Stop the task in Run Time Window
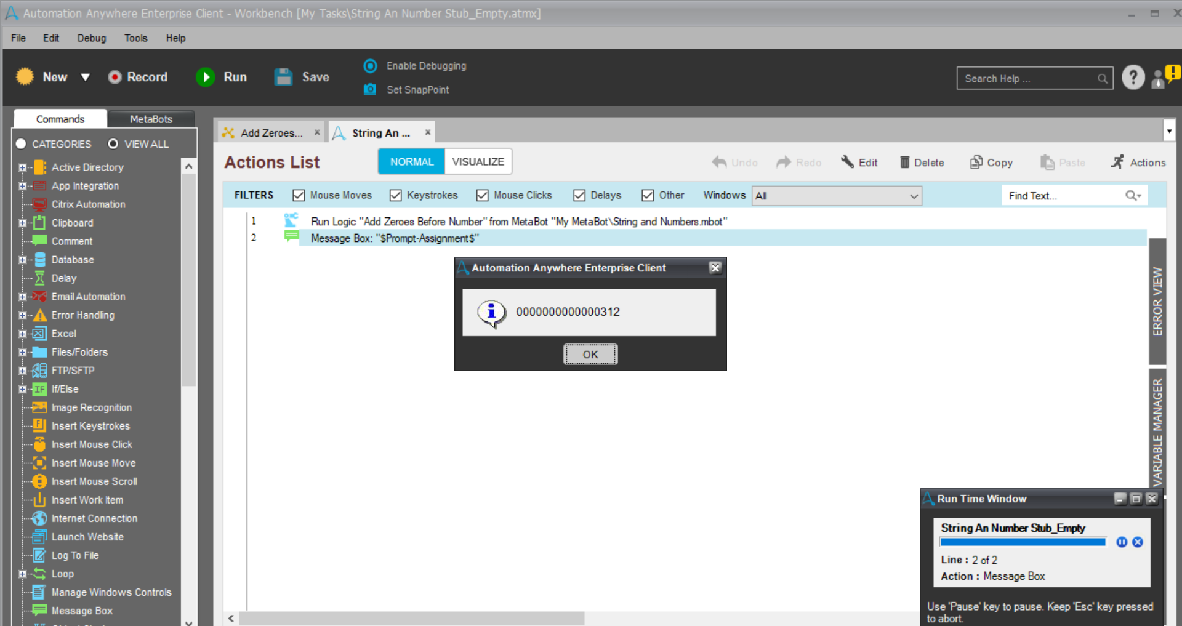Viewport: 1182px width, 626px height. click(1138, 542)
